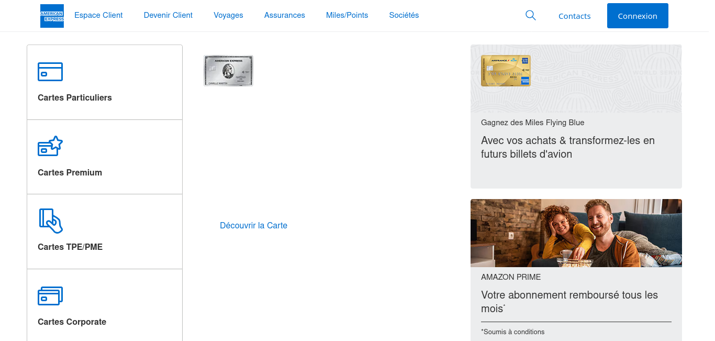Viewport: 715px width, 341px height.
Task: Select Cartes Particuliers label
Action: tap(75, 97)
